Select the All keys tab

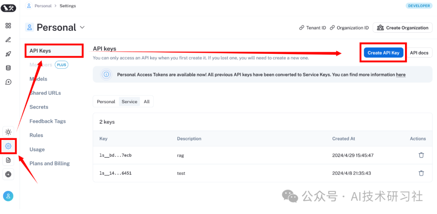[x=146, y=102]
